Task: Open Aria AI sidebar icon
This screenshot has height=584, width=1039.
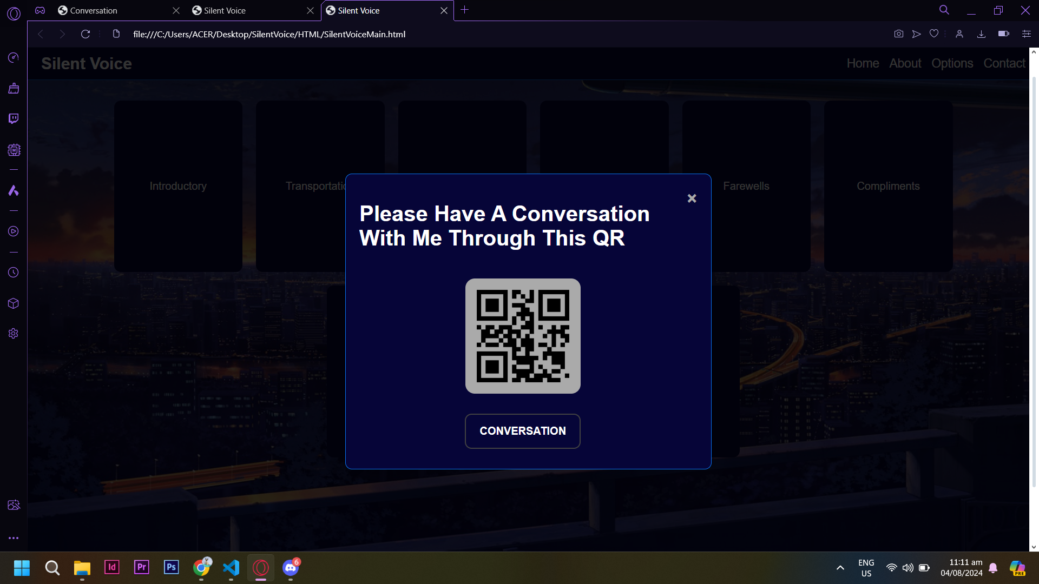Action: point(14,190)
